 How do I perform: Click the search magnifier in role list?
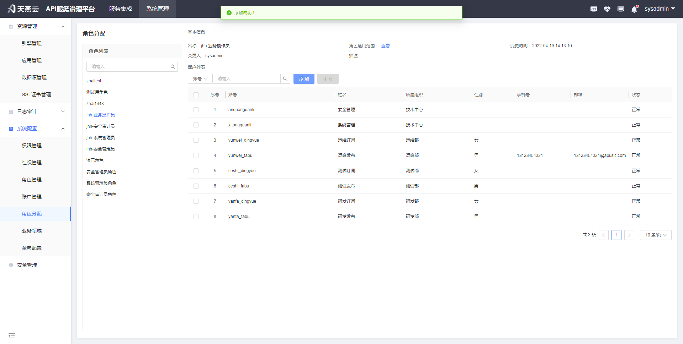click(173, 66)
